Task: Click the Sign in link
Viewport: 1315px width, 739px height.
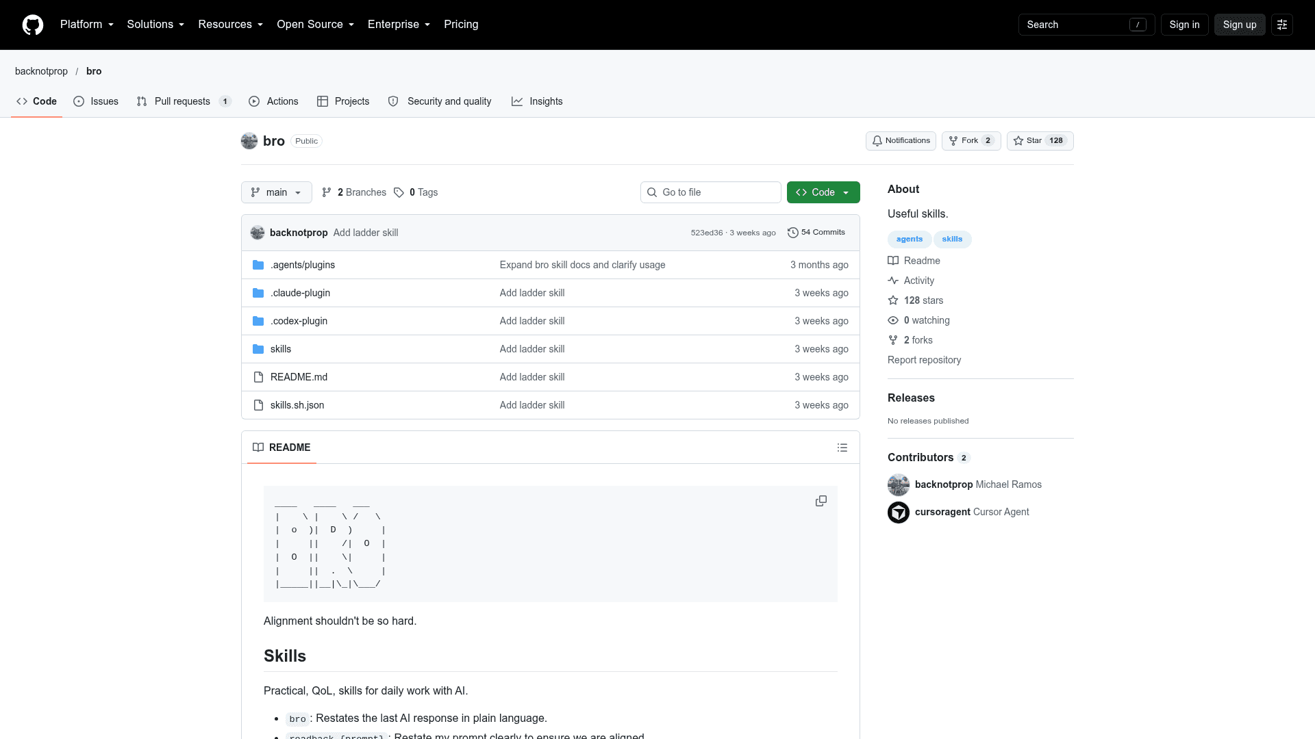Action: (x=1184, y=25)
